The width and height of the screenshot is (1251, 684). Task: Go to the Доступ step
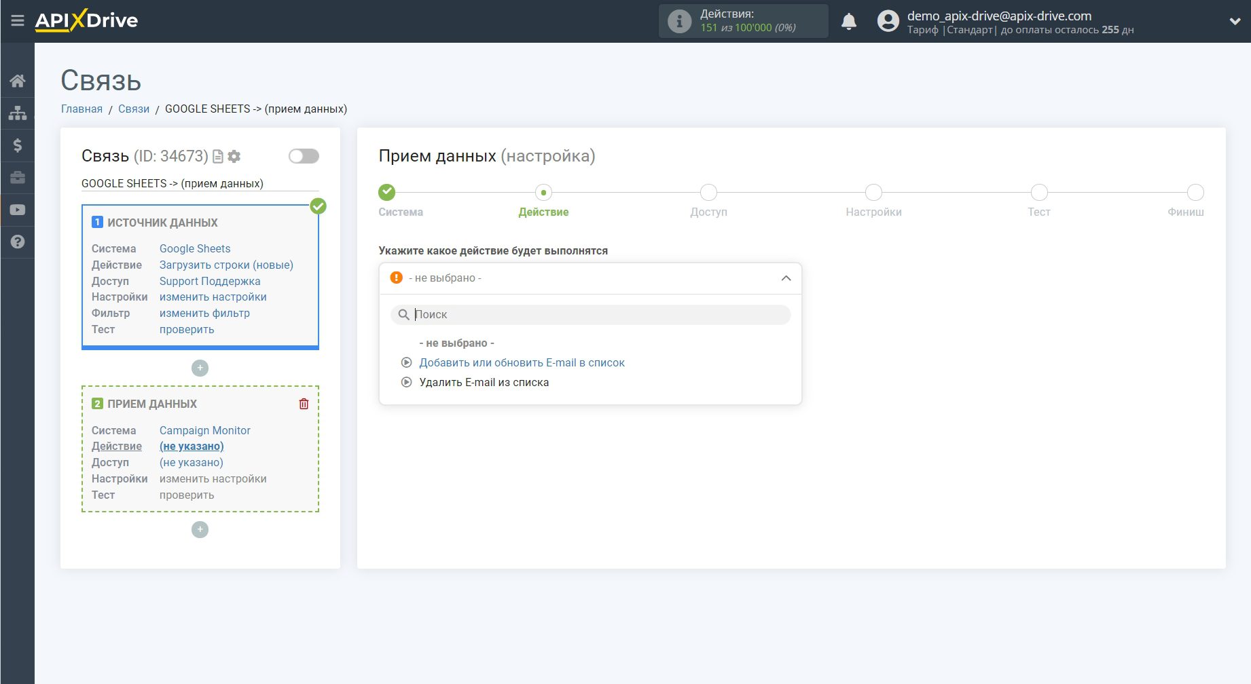(x=708, y=193)
